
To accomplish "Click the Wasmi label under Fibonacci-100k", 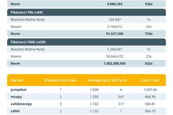I will (16, 56).
